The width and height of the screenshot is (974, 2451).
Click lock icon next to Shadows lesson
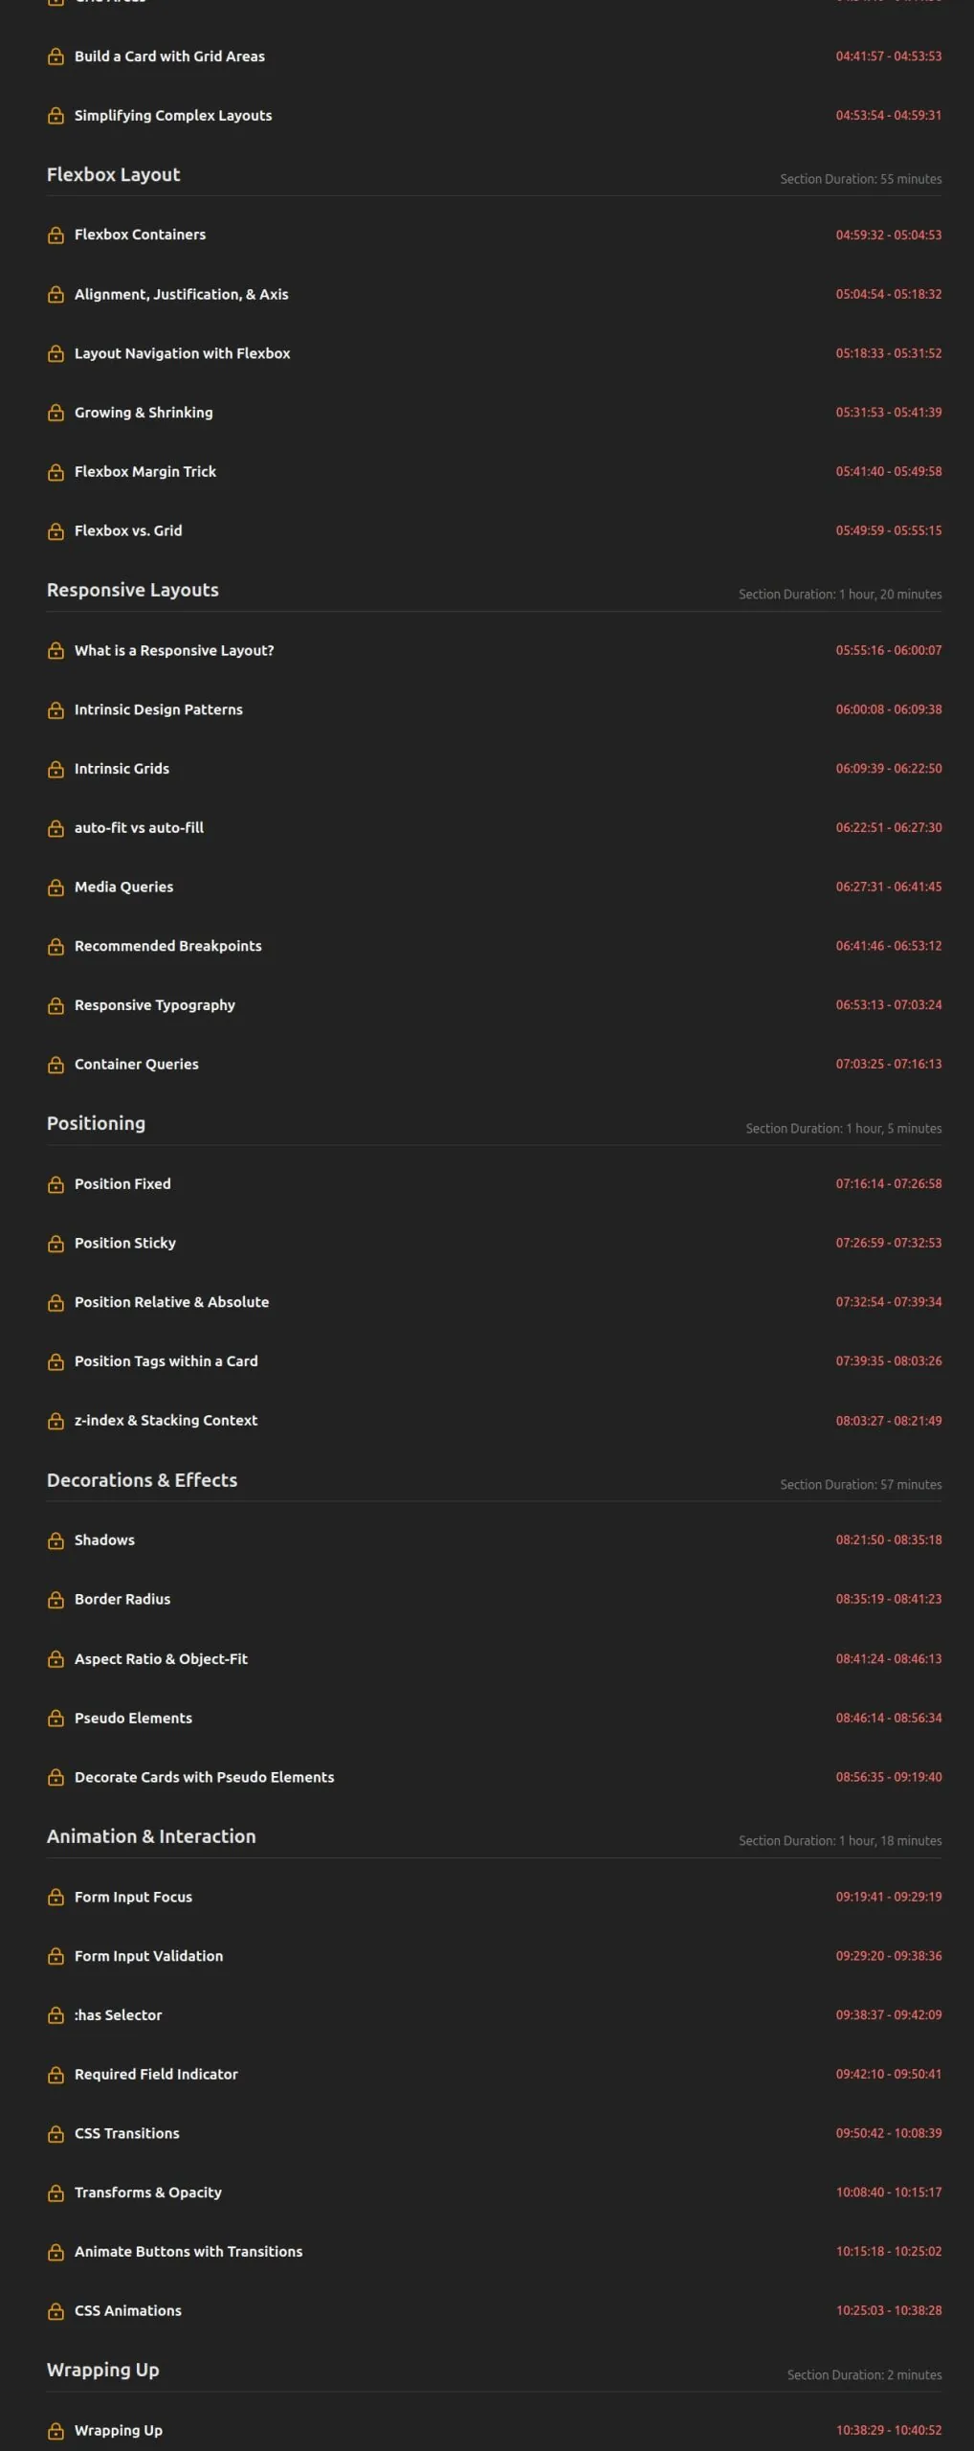point(55,1540)
